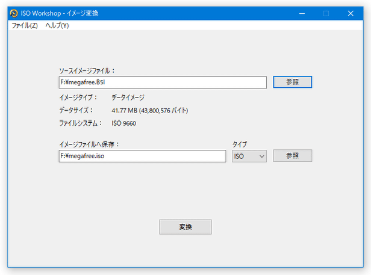Click the source path field with megafree.BSI
This screenshot has width=371, height=275.
coord(163,82)
